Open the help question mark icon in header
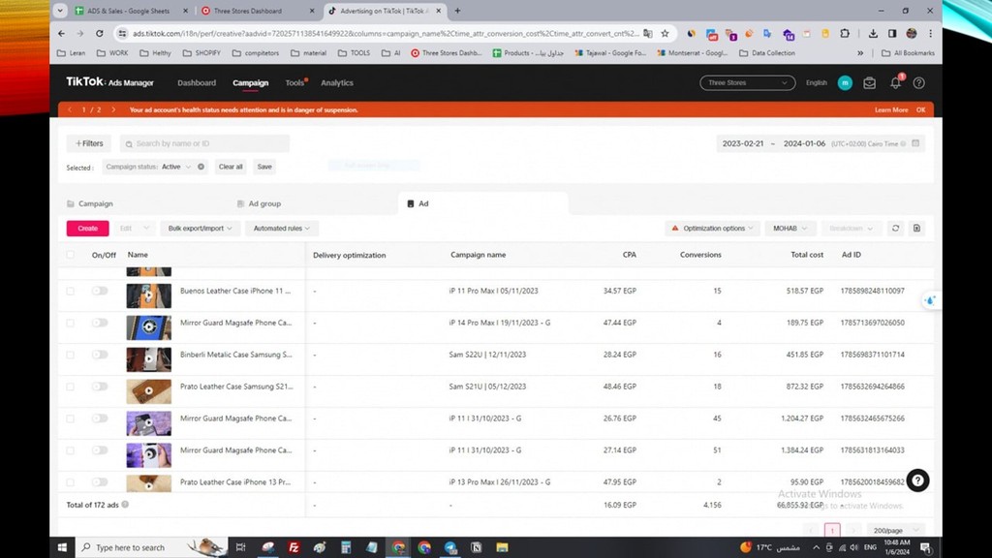992x558 pixels. 918,83
